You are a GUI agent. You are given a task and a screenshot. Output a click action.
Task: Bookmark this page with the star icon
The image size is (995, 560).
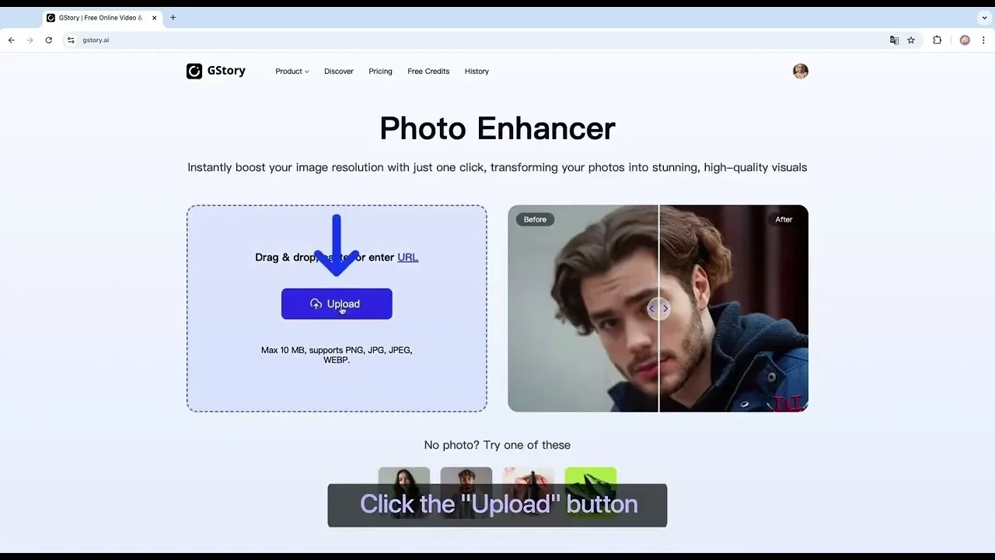[x=911, y=40]
